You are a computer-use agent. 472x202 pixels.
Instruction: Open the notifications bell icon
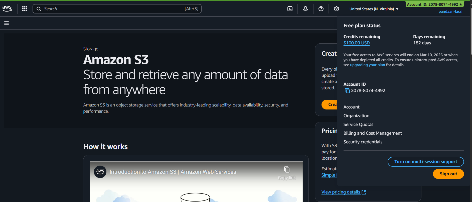click(305, 9)
